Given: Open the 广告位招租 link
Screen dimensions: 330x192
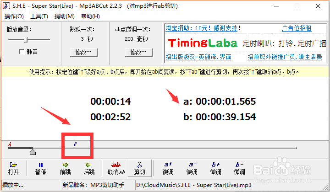Looking at the screenshot, I should pos(297,28).
